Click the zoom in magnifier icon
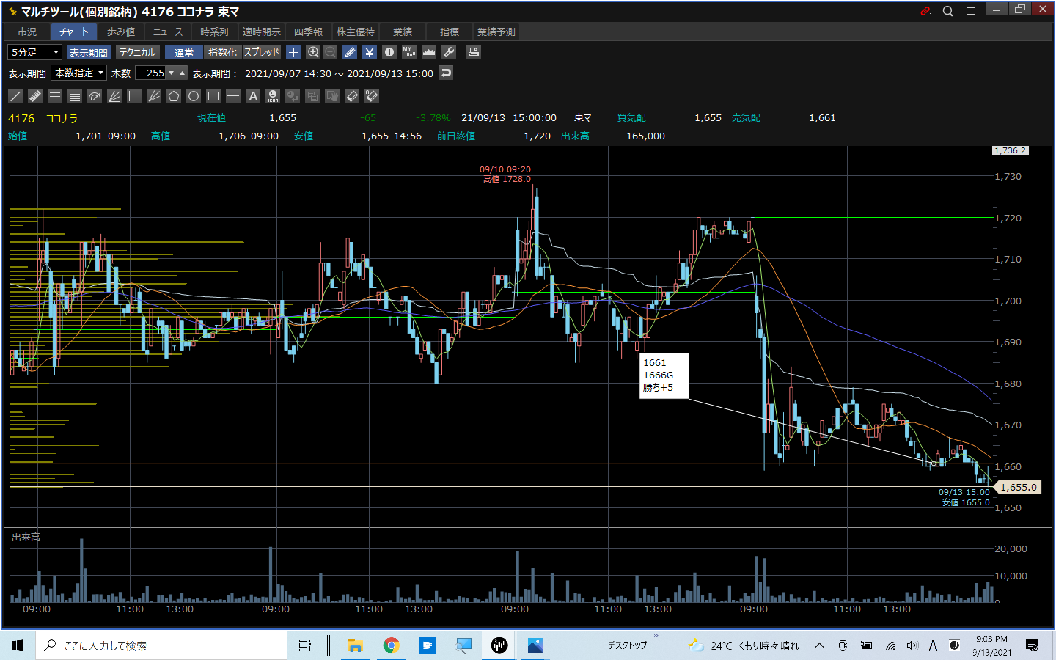The width and height of the screenshot is (1056, 660). (313, 52)
